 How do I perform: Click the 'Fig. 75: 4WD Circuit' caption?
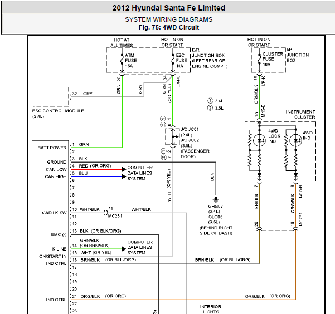[169, 27]
